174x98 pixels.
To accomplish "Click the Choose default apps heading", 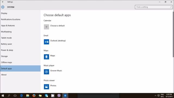I will click(57, 15).
